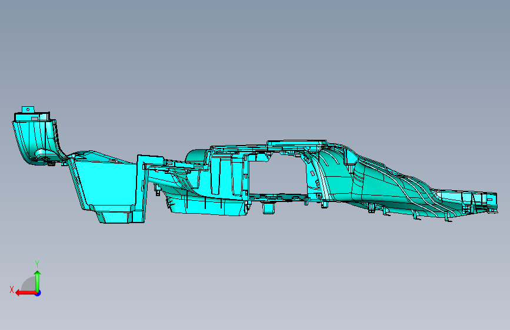Select the mounting tab with hole on model

point(28,109)
